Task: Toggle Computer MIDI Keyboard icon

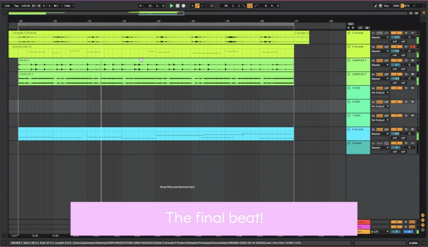Action: coord(381,6)
